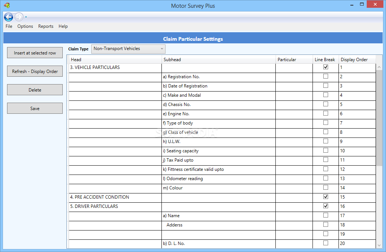Click the Particular column header
This screenshot has width=386, height=252.
pyautogui.click(x=294, y=60)
